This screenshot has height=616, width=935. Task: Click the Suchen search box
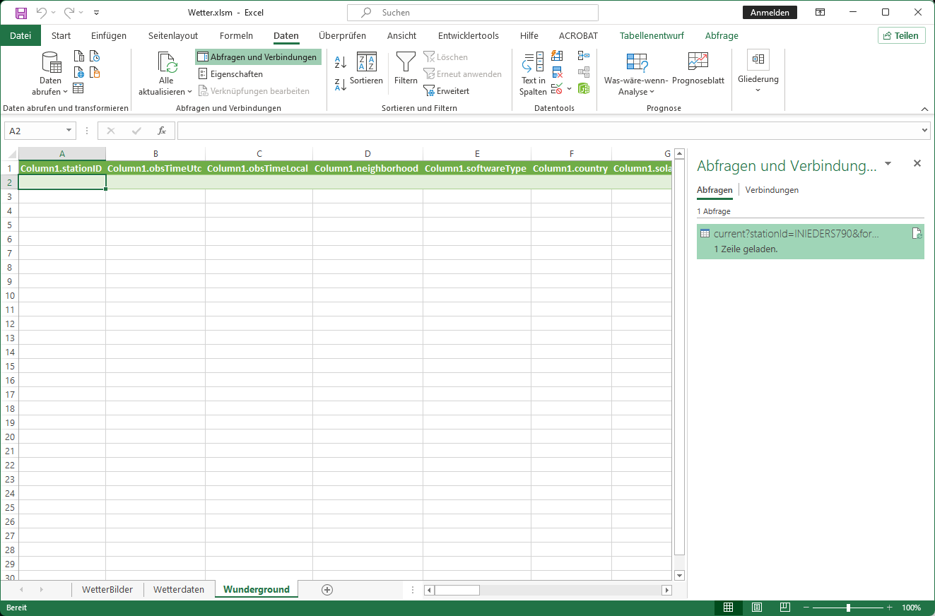(x=473, y=13)
